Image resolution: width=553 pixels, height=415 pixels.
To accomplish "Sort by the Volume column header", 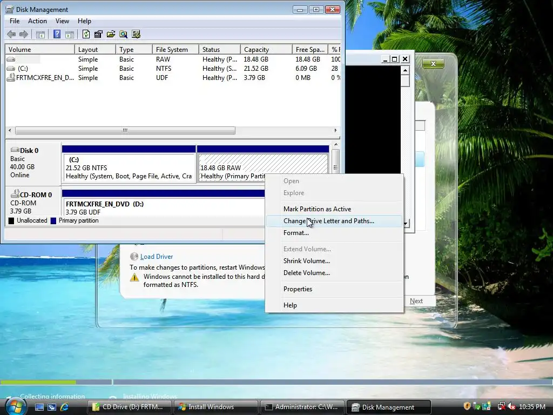I will [39, 49].
